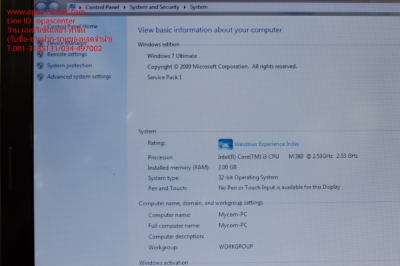The image size is (400, 266).
Task: Click the computer icon in address bar
Action: point(73,7)
